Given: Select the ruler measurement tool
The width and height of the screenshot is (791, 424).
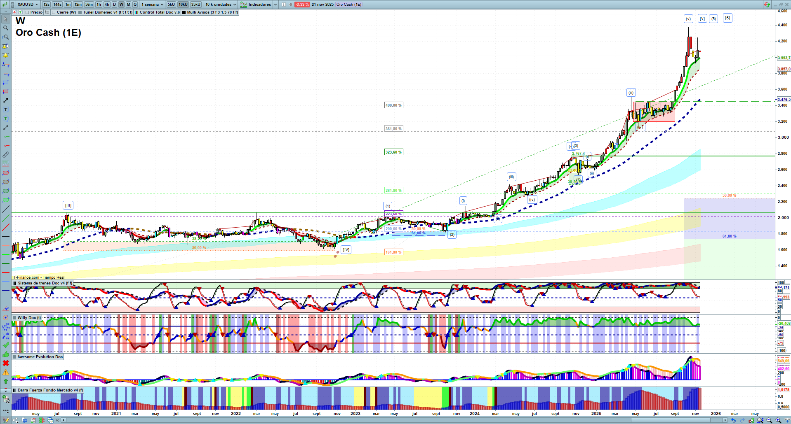Looking at the screenshot, I should 6,155.
